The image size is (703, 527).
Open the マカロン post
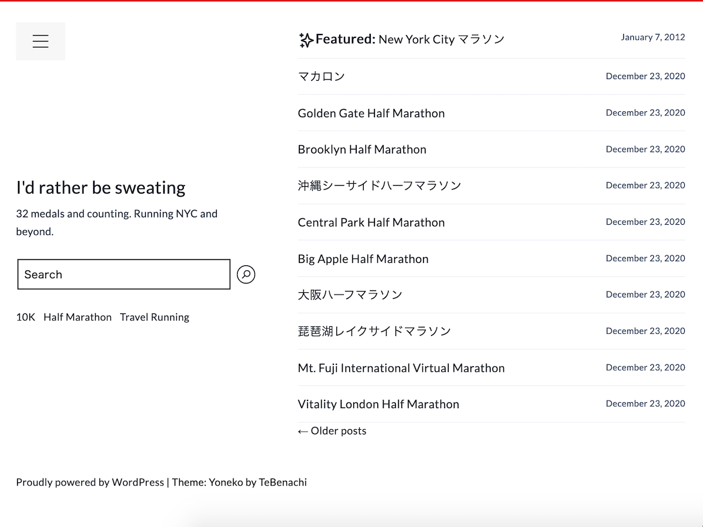[x=322, y=76]
